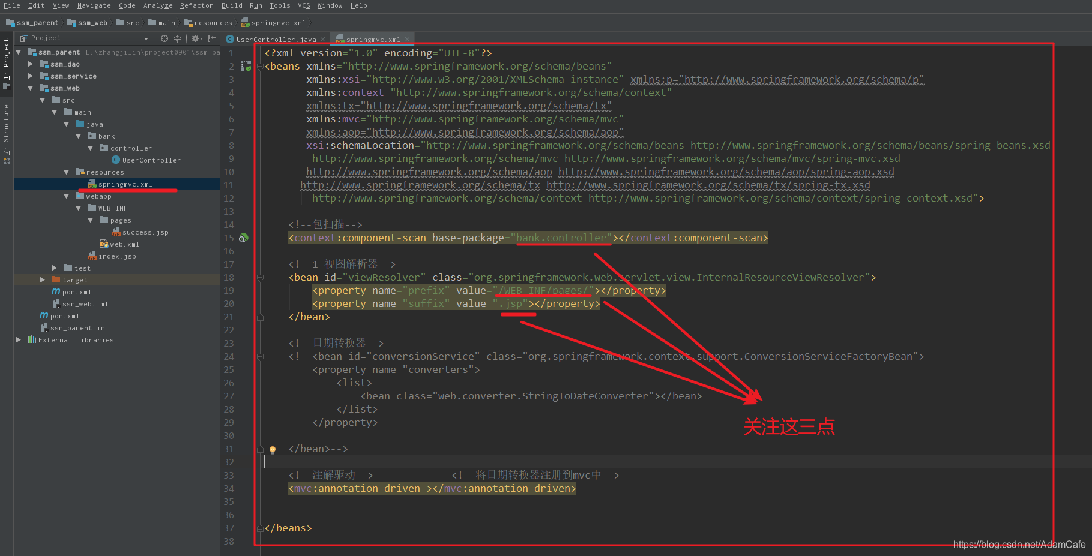Click resources in the breadcrumb bar
1092x556 pixels.
coord(208,23)
